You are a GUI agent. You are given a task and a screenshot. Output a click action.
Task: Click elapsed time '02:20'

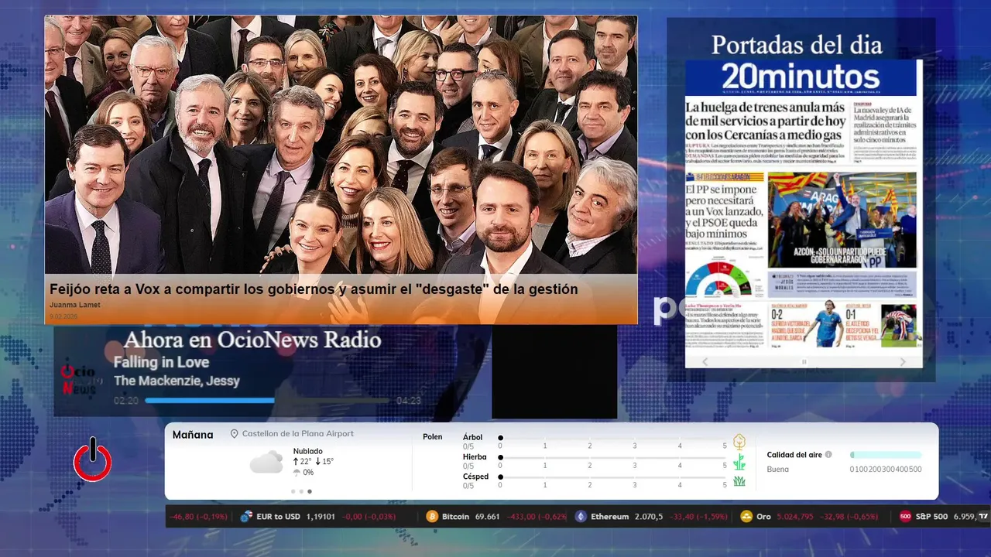click(x=126, y=401)
